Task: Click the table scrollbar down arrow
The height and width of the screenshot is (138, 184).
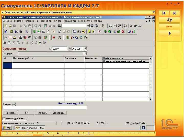Action: pyautogui.click(x=151, y=99)
